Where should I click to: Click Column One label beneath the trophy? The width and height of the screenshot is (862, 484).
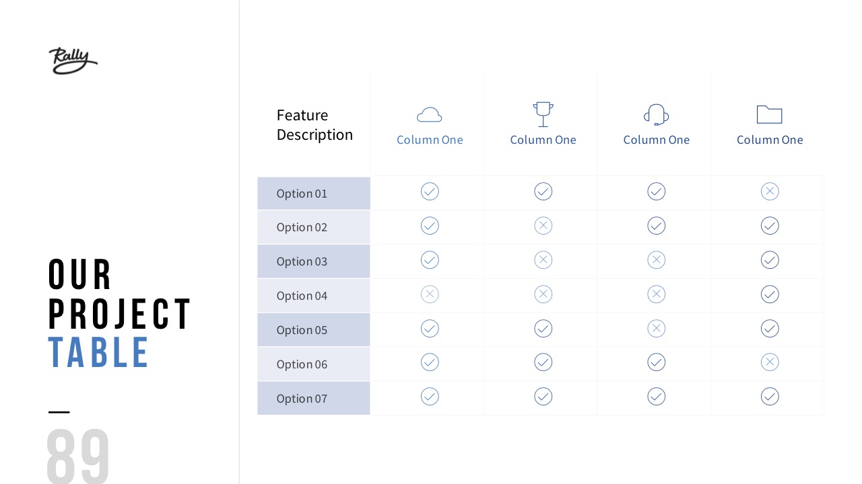543,140
